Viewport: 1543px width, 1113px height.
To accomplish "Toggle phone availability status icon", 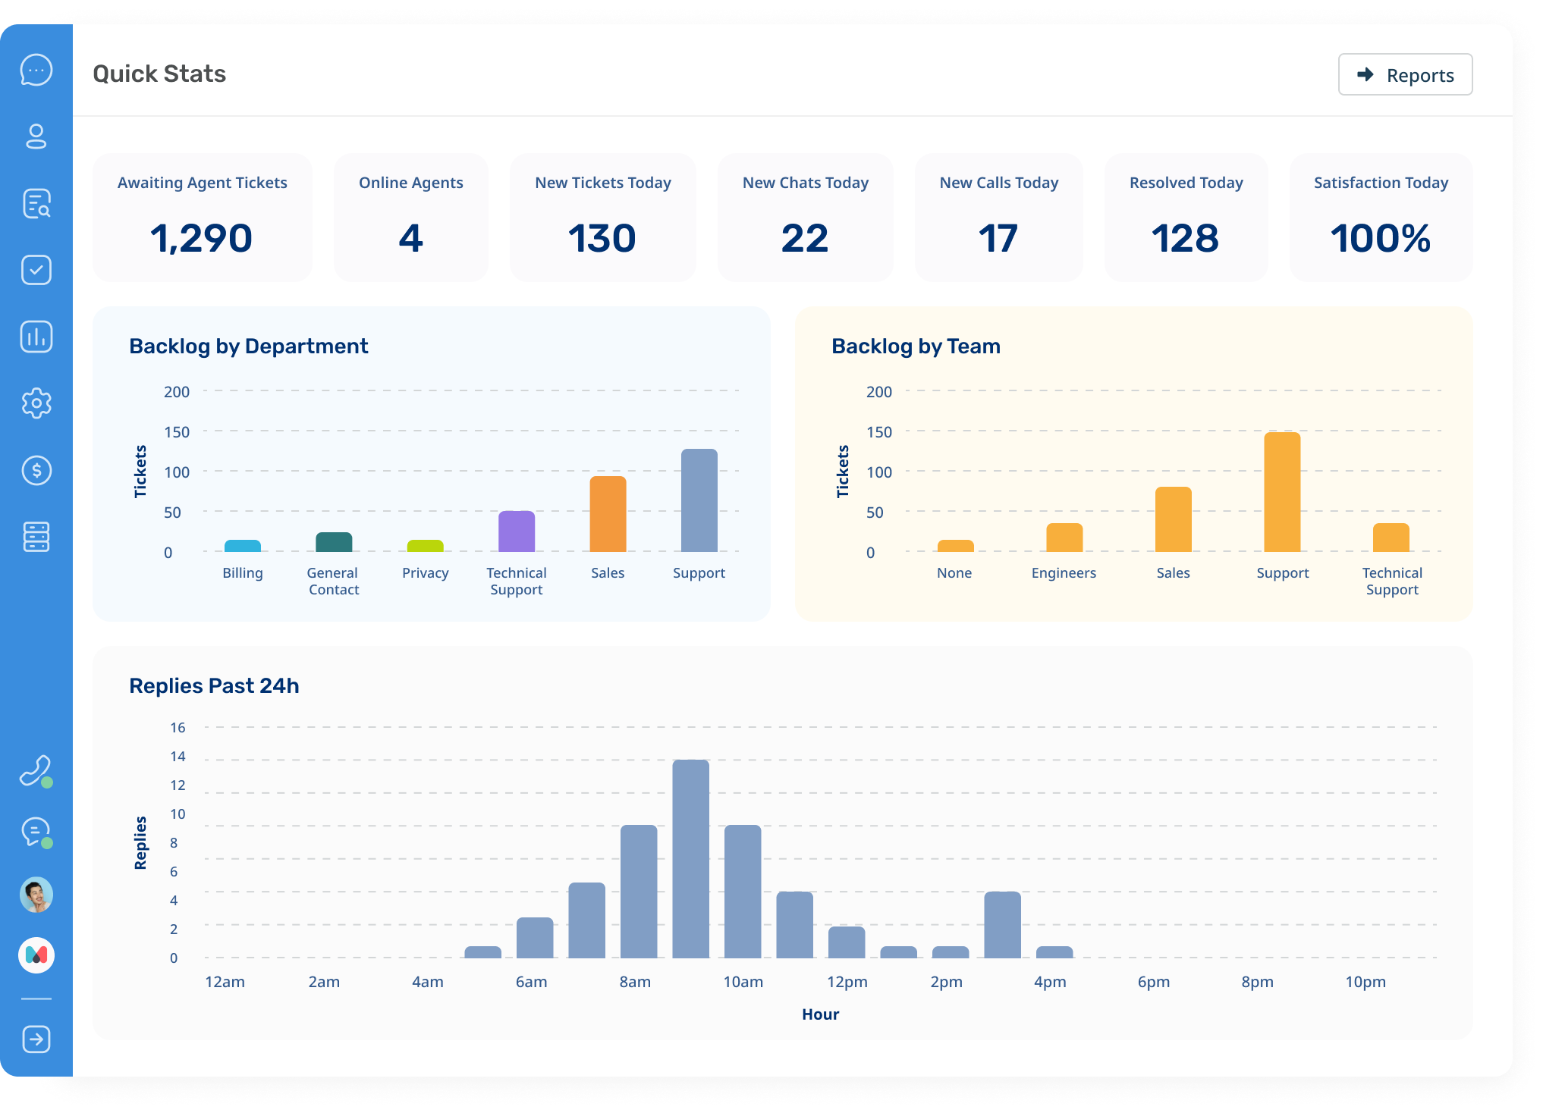I will [x=36, y=771].
